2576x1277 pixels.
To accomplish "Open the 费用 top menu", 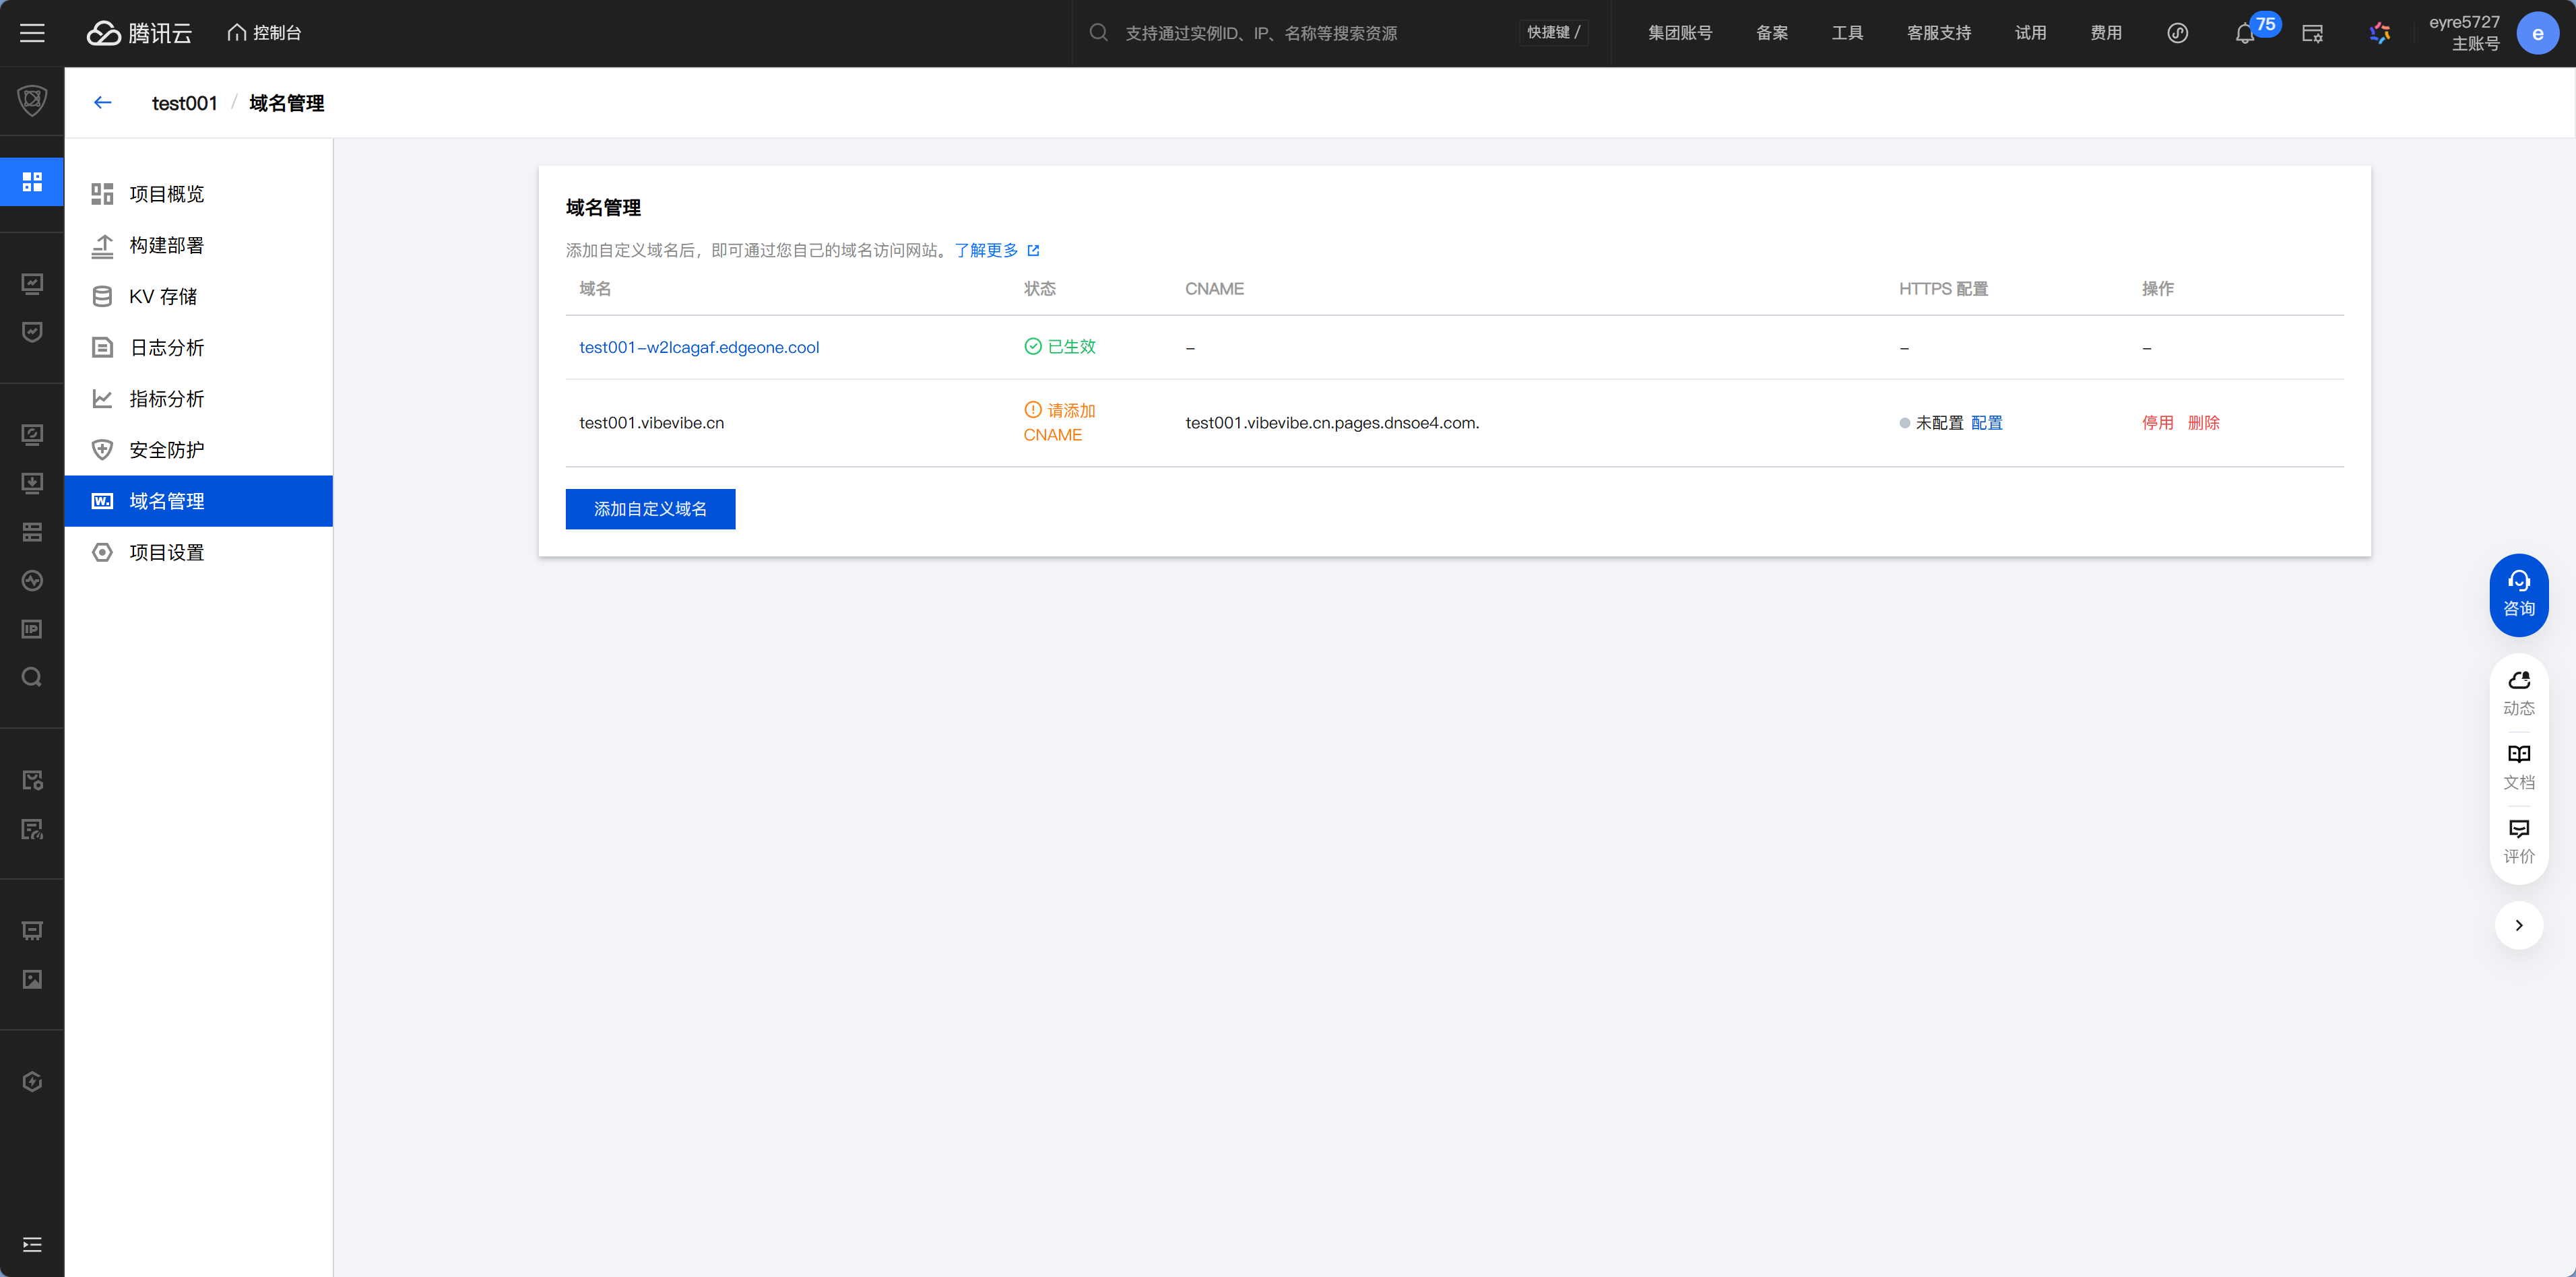I will click(x=2105, y=33).
